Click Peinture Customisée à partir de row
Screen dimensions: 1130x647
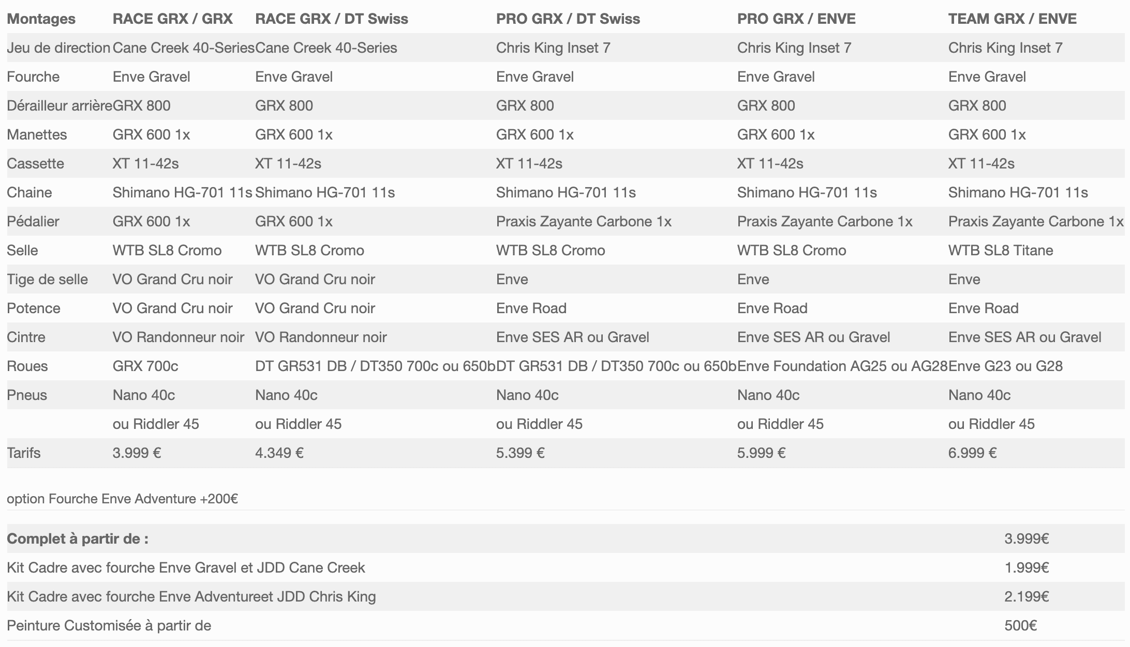pyautogui.click(x=109, y=626)
